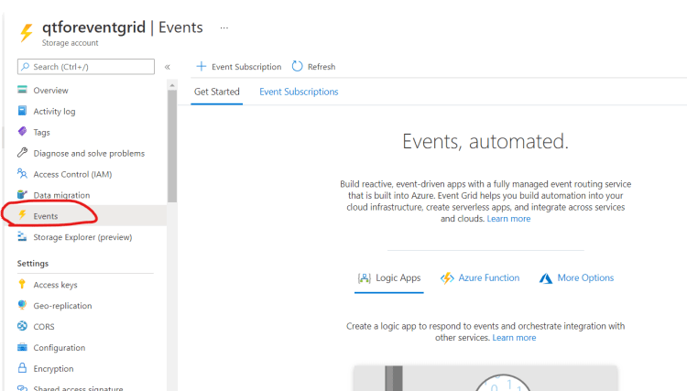
Task: Click the qtforeventgrid resource title
Action: 93,27
